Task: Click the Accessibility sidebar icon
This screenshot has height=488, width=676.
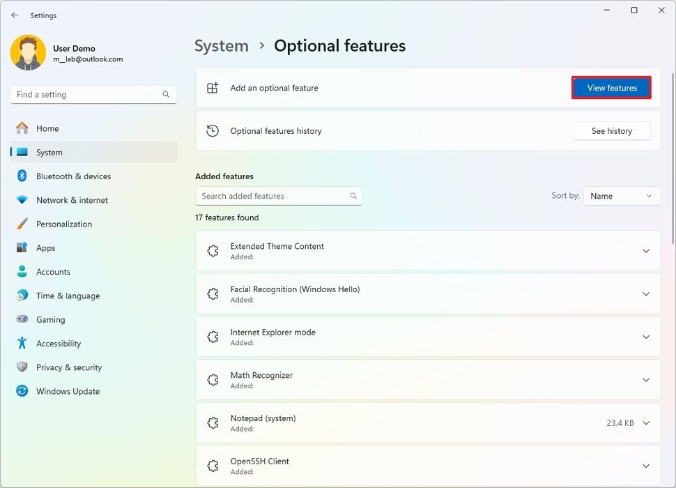Action: tap(21, 343)
